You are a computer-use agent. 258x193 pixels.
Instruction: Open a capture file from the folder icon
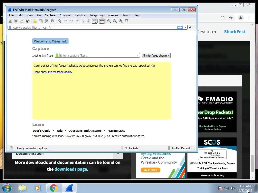35,21
